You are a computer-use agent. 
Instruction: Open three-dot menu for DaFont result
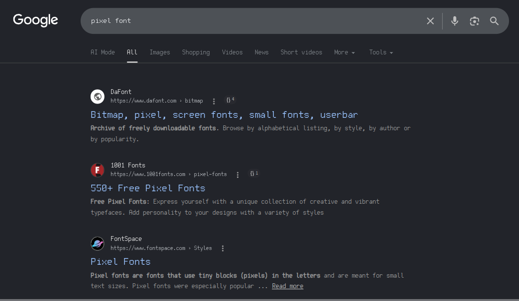pos(214,101)
